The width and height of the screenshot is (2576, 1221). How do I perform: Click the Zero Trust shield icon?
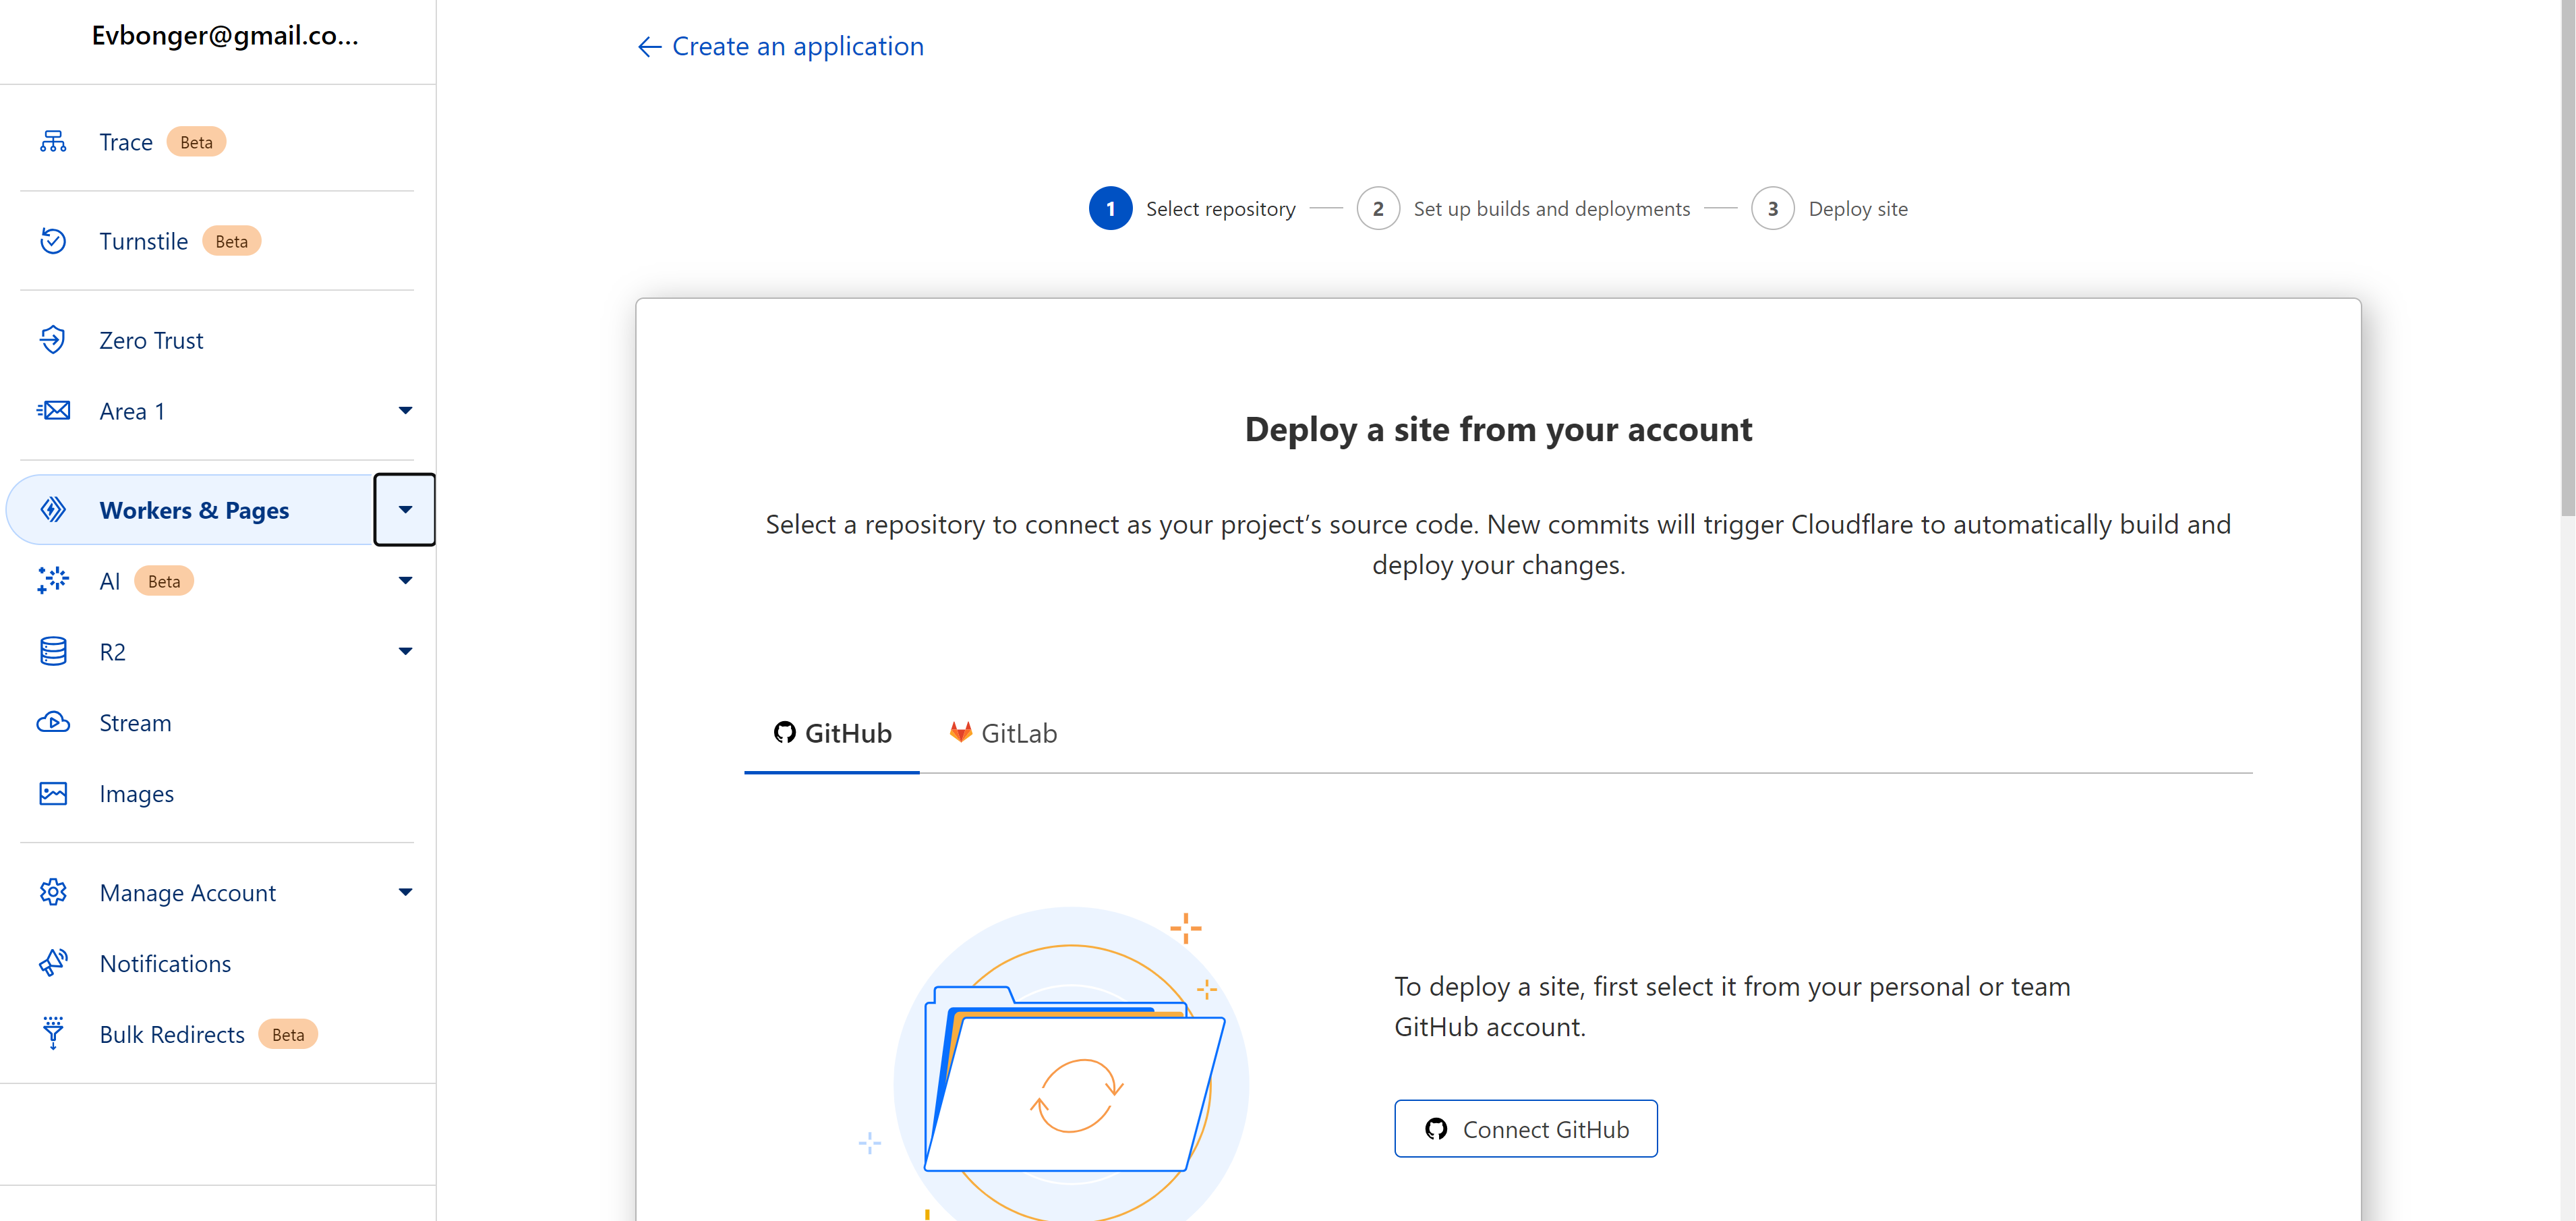[x=53, y=340]
